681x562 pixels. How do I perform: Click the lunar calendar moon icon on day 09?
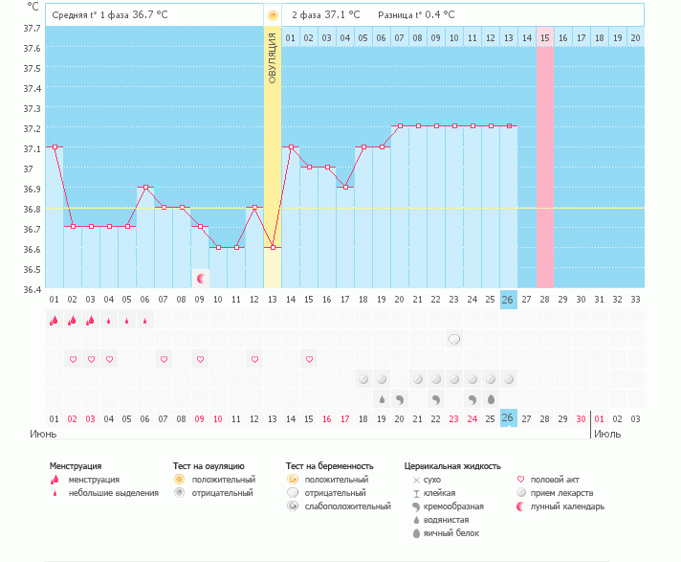point(201,279)
